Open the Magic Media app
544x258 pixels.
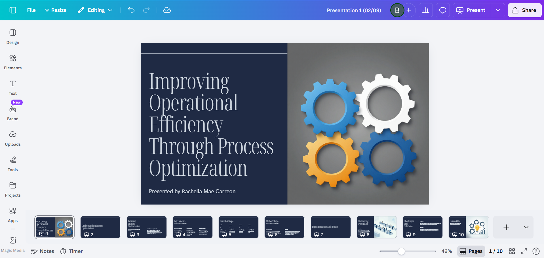[x=13, y=244]
